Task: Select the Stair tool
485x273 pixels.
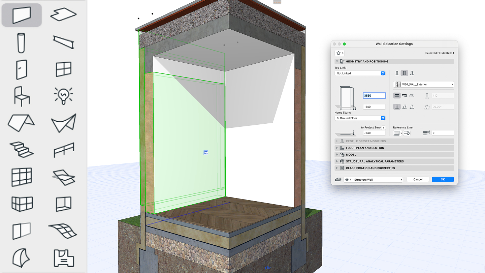Action: point(21,150)
